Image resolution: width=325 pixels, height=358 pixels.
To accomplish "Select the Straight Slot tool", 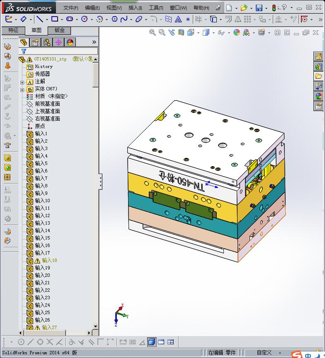I will tap(70, 19).
